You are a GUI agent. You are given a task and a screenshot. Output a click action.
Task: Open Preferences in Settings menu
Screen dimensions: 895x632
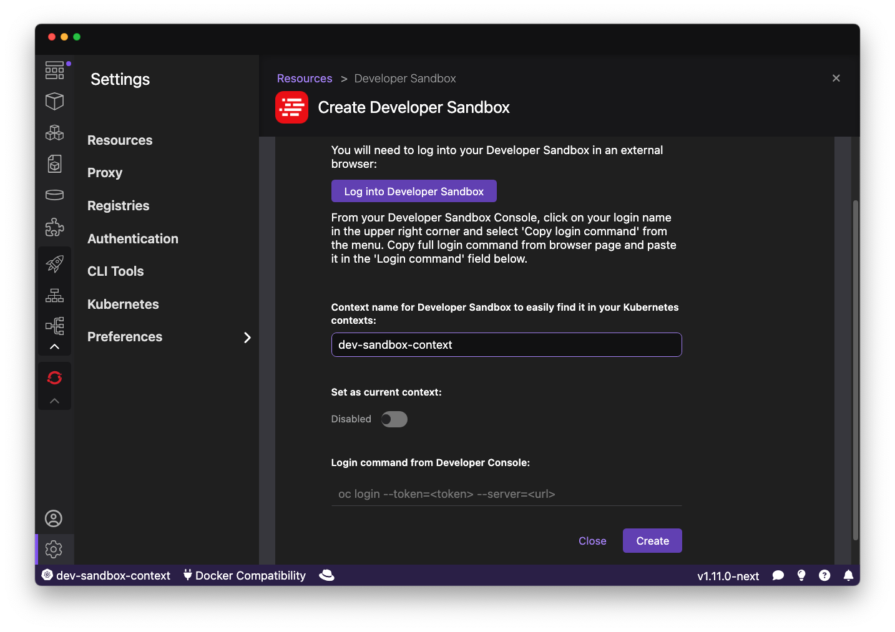coord(125,337)
